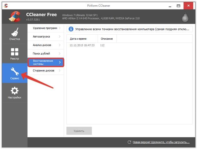Image resolution: width=197 pixels, height=149 pixels.
Task: Click the Удалить button
Action: point(79,131)
